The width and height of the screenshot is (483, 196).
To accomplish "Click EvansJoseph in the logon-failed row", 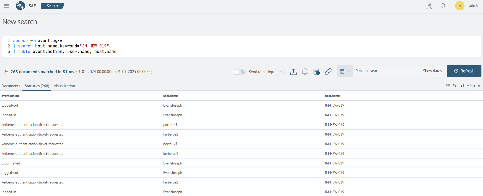I will [172, 163].
